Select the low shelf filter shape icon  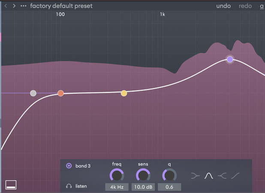(196, 176)
